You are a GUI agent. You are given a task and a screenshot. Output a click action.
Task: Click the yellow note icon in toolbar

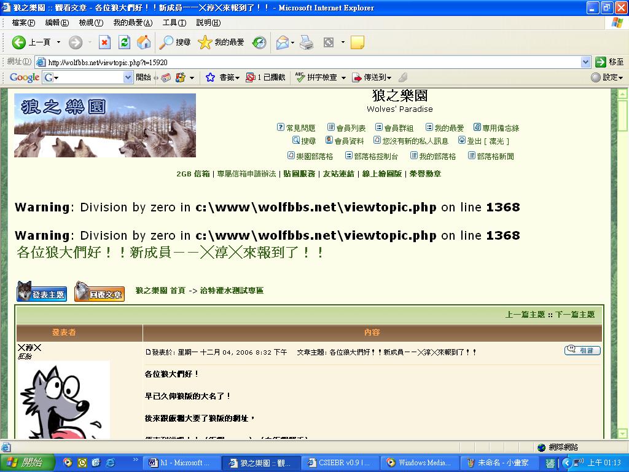[357, 42]
